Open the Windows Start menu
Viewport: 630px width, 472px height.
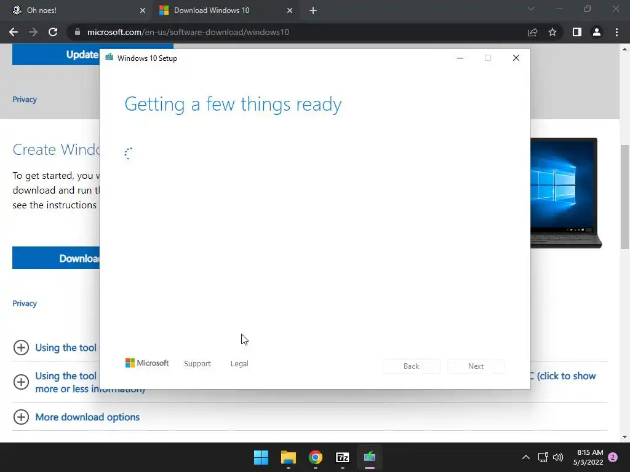coord(261,457)
